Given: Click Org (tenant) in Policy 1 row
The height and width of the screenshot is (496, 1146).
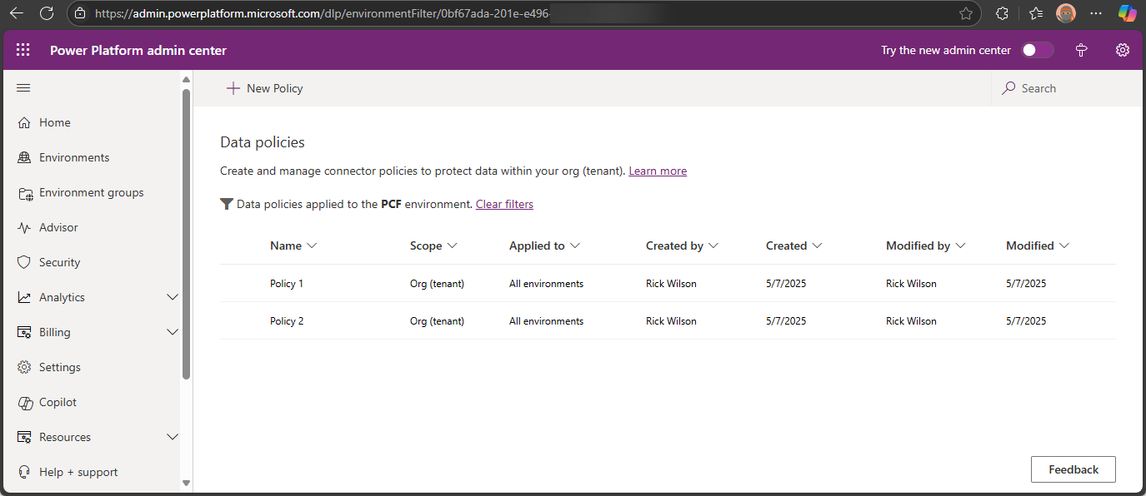Looking at the screenshot, I should (x=437, y=284).
